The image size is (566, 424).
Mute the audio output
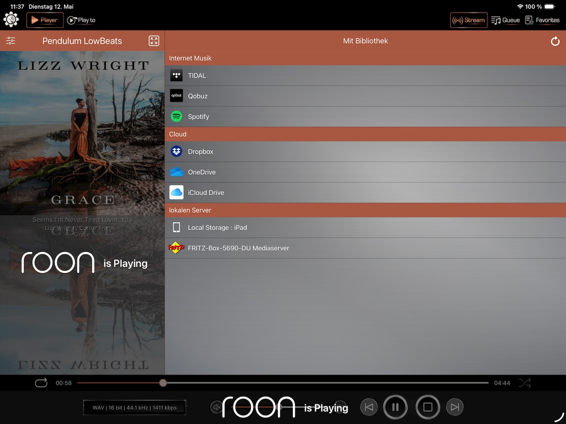point(217,407)
